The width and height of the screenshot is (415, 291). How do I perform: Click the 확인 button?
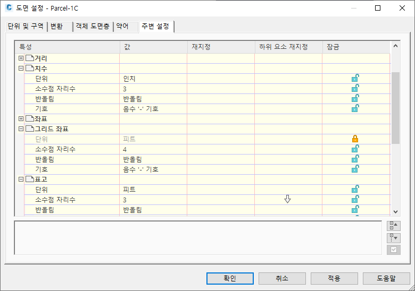(230, 278)
